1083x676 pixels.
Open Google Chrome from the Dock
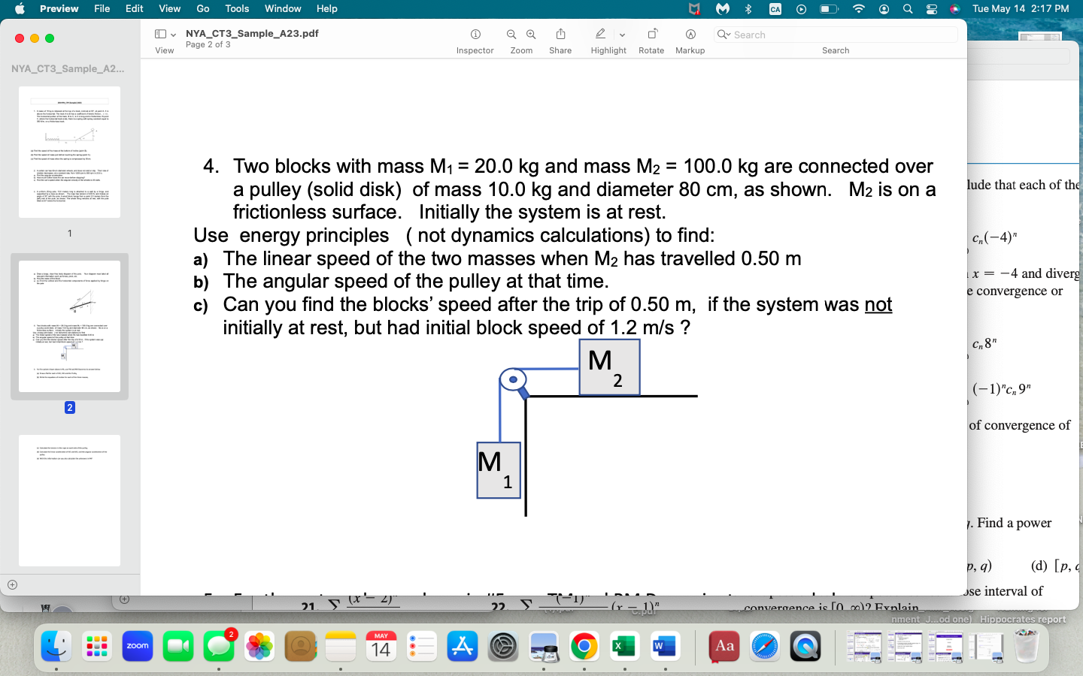click(x=584, y=644)
